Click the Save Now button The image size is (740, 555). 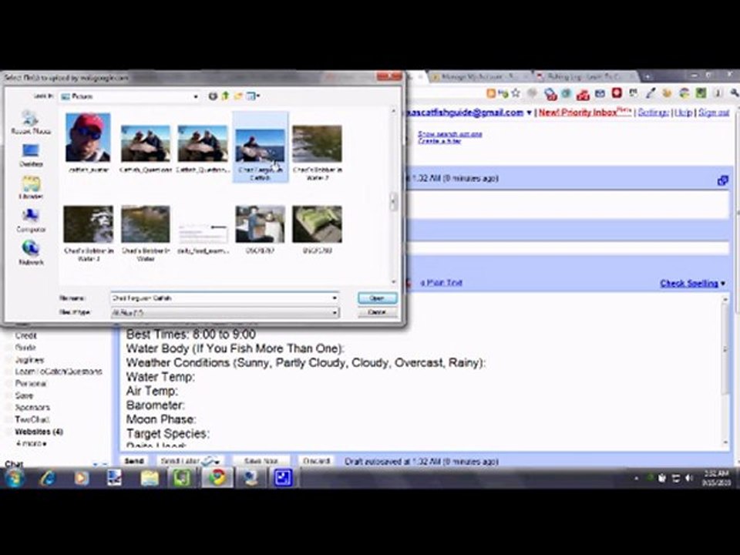tap(261, 461)
